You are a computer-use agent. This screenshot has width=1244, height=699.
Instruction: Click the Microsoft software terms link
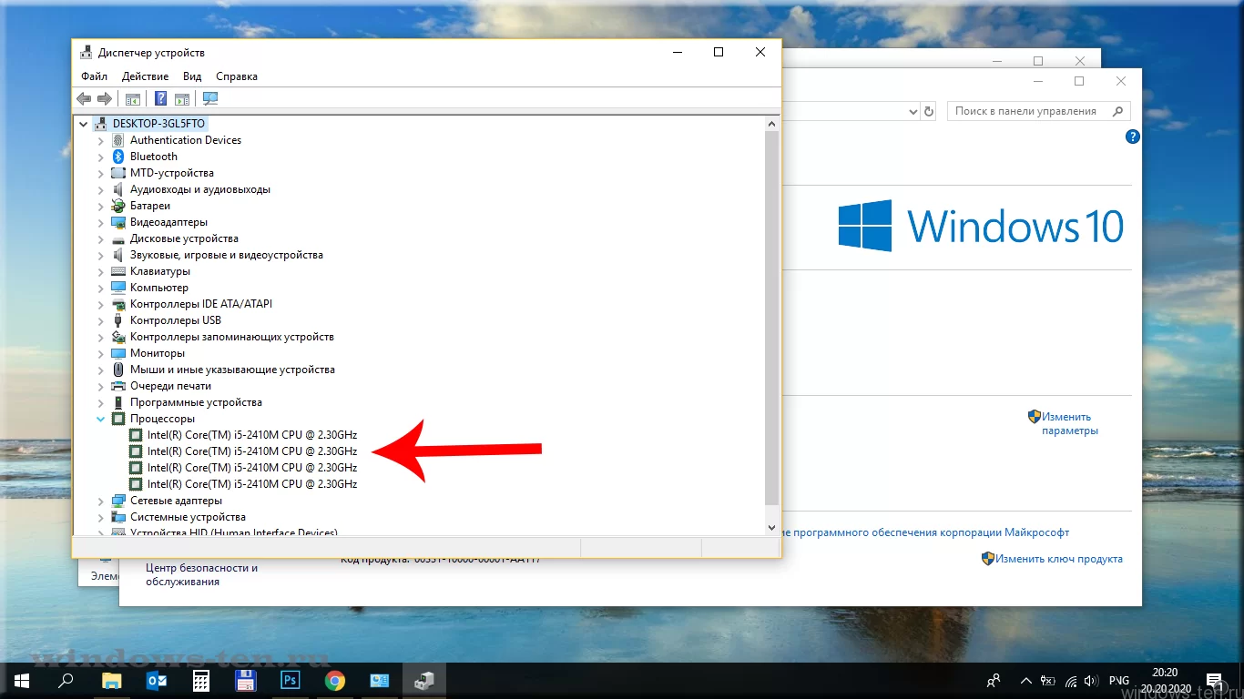925,532
